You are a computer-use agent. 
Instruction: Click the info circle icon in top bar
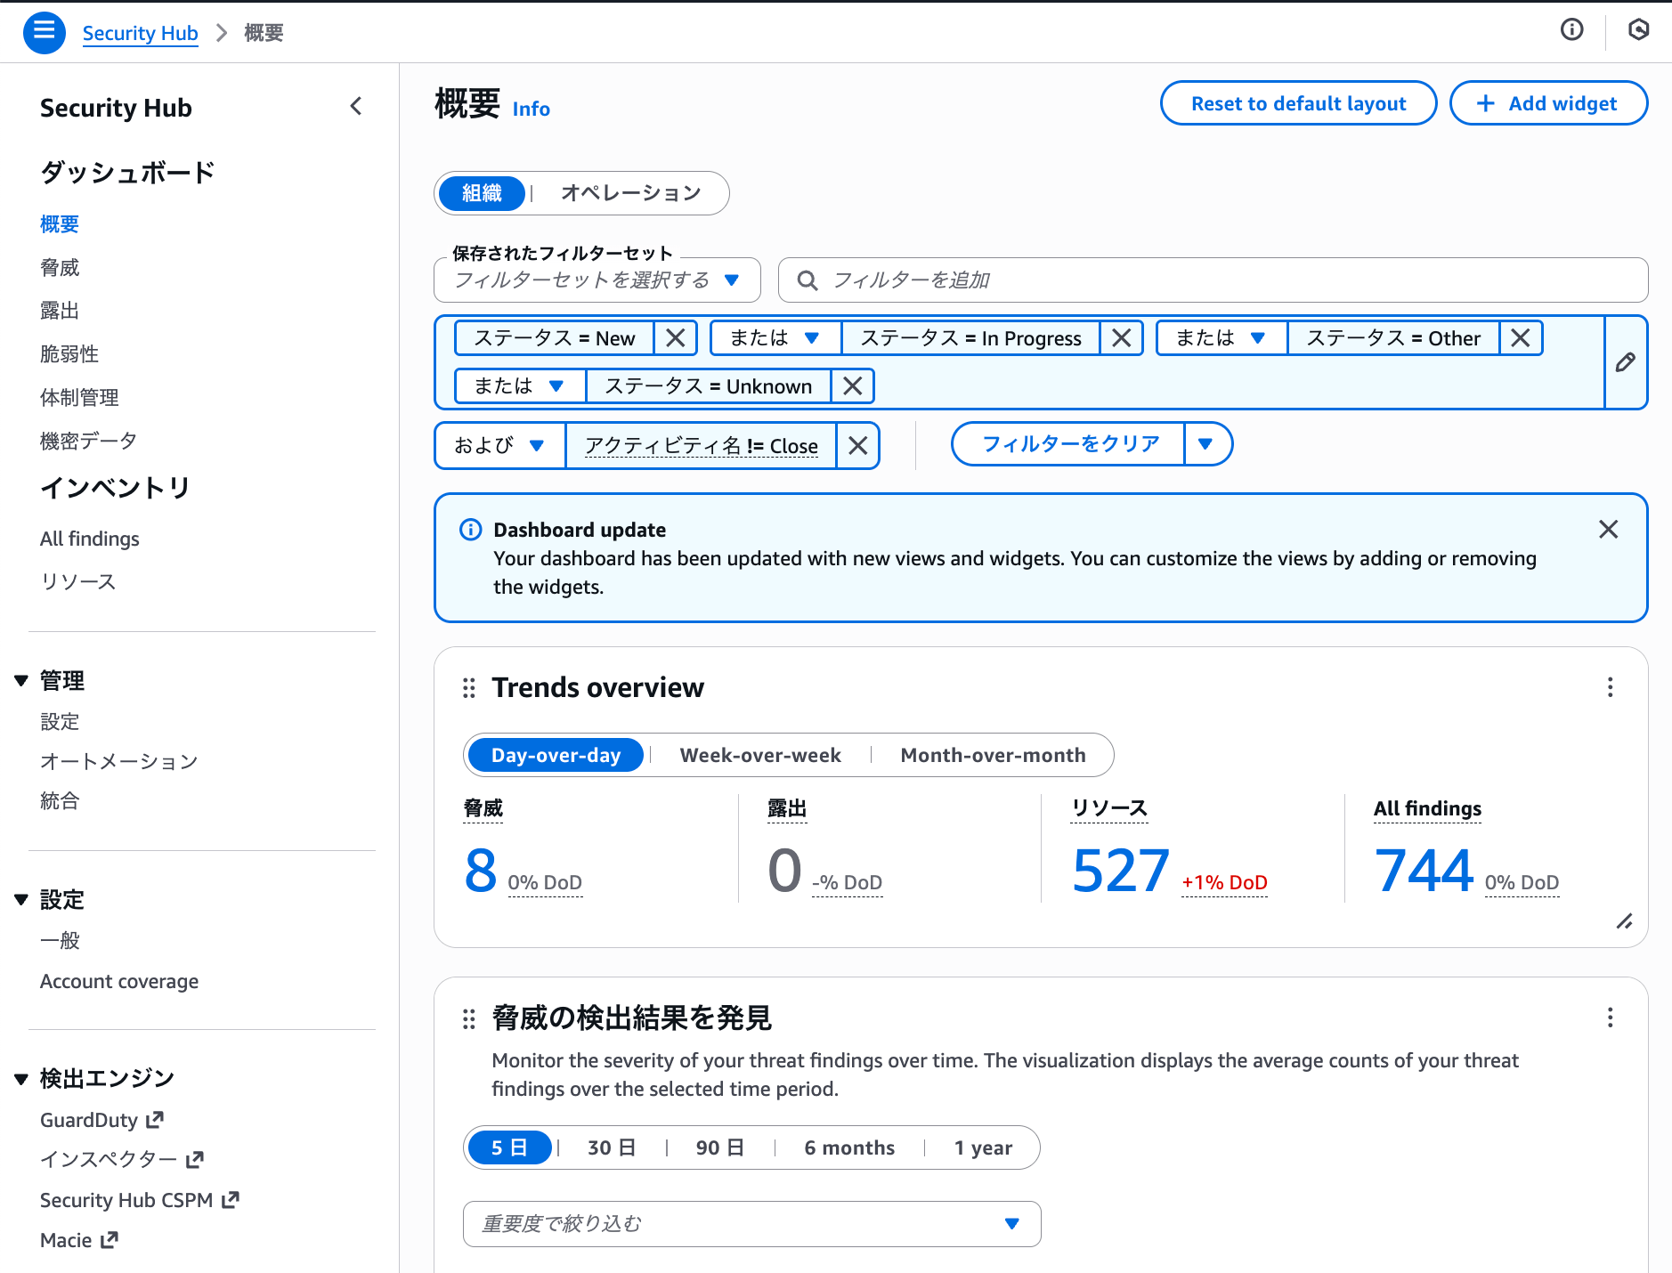(x=1571, y=30)
